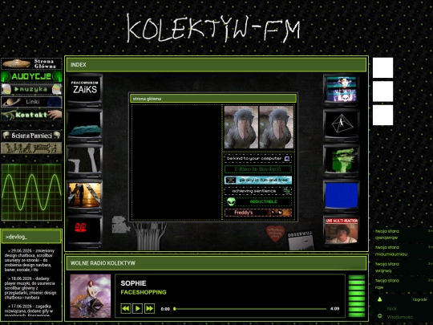Open the sunset pier couple monitor

pos(84,197)
